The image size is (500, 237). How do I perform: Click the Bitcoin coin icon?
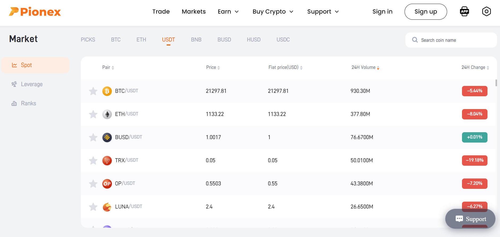point(107,91)
